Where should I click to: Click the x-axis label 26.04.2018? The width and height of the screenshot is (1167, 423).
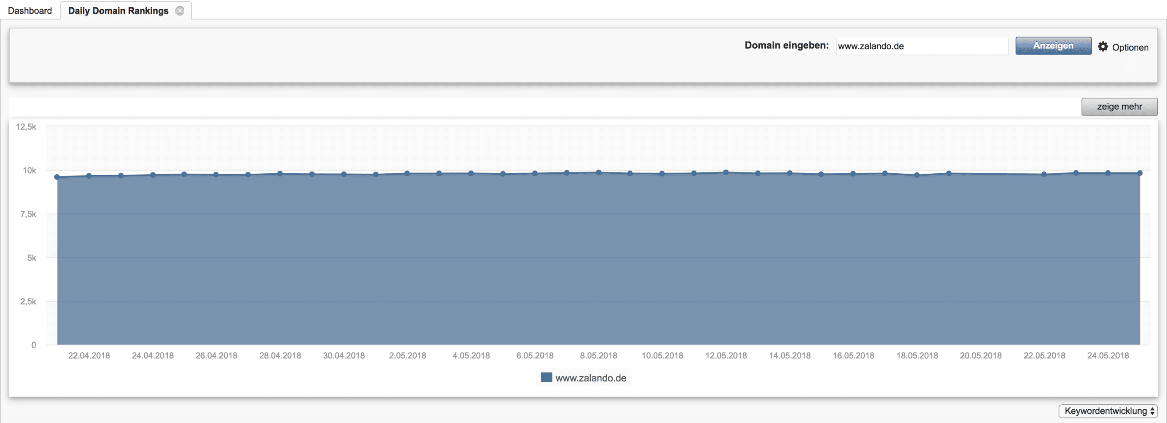[217, 356]
